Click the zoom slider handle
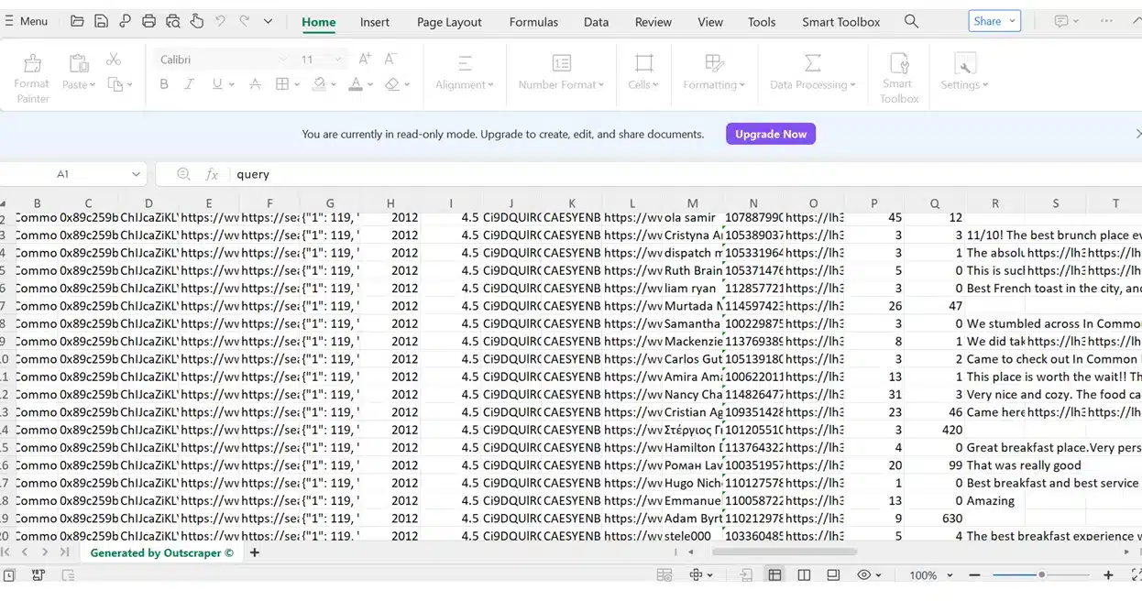Viewport: 1142px width, 612px height. point(1041,575)
